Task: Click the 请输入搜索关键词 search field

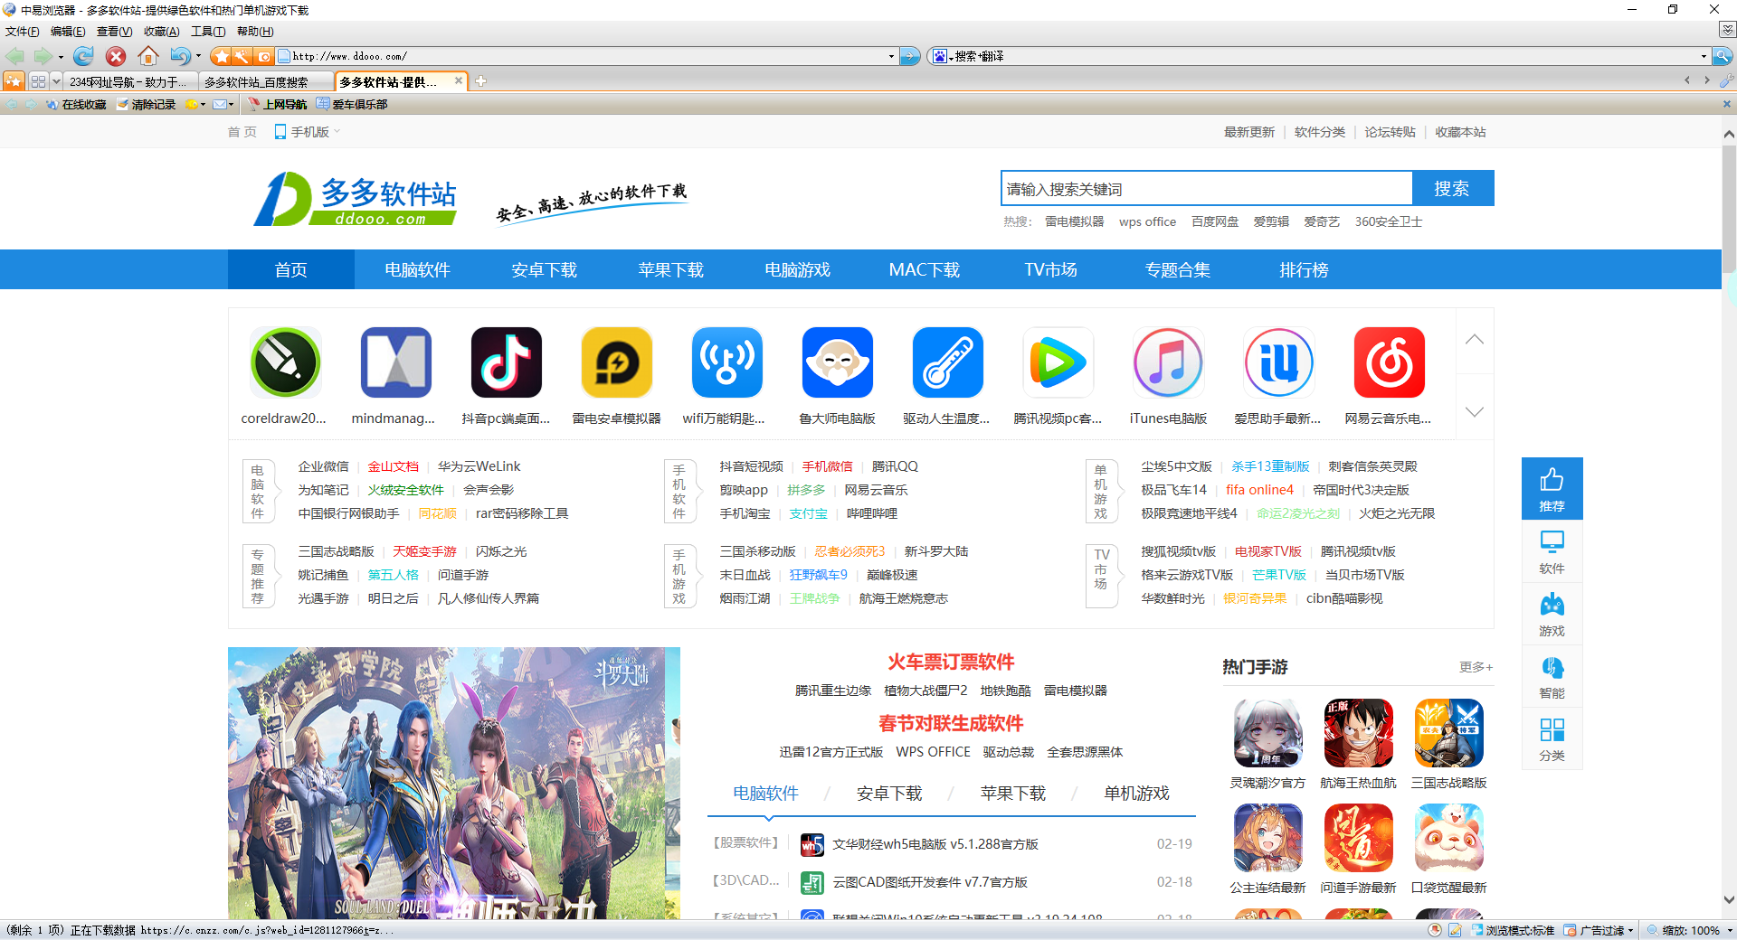Action: [x=1207, y=188]
